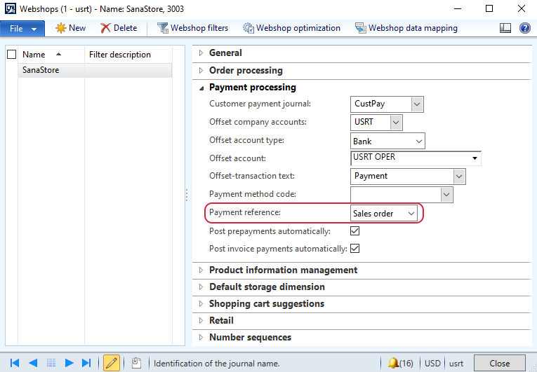Open Customer payment journal dropdown arrow
The width and height of the screenshot is (537, 372).
pos(417,104)
